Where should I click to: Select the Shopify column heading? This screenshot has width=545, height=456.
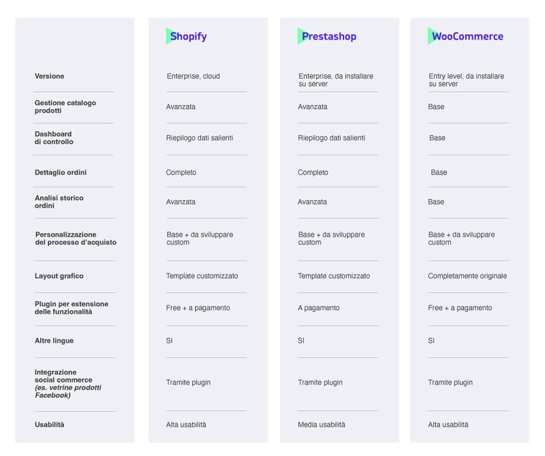[189, 36]
